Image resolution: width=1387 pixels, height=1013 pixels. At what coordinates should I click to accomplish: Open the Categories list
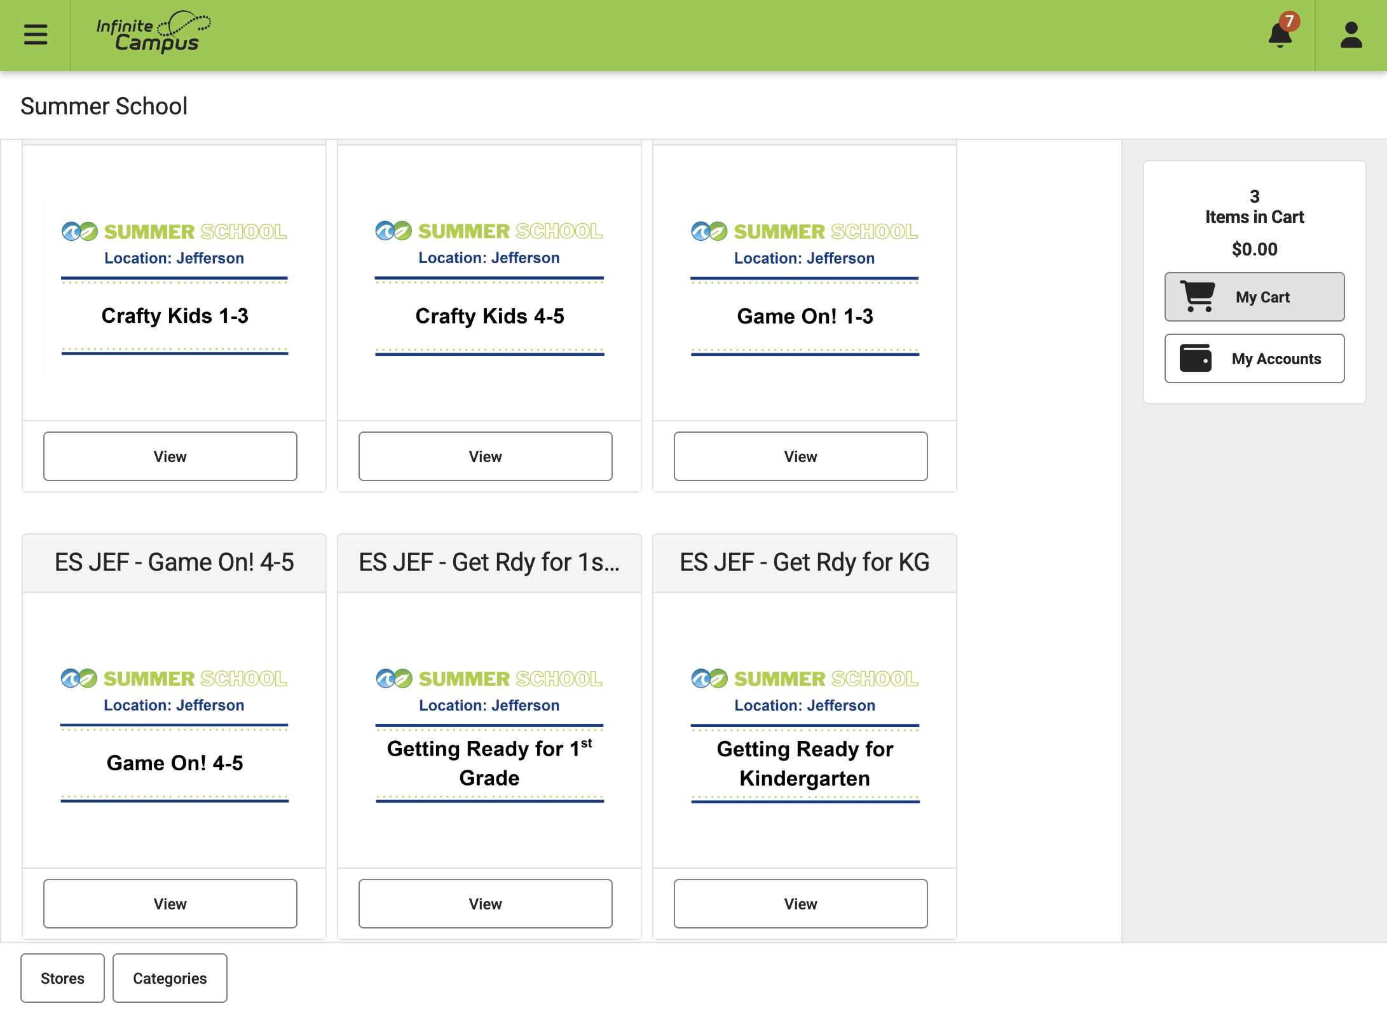pyautogui.click(x=170, y=978)
